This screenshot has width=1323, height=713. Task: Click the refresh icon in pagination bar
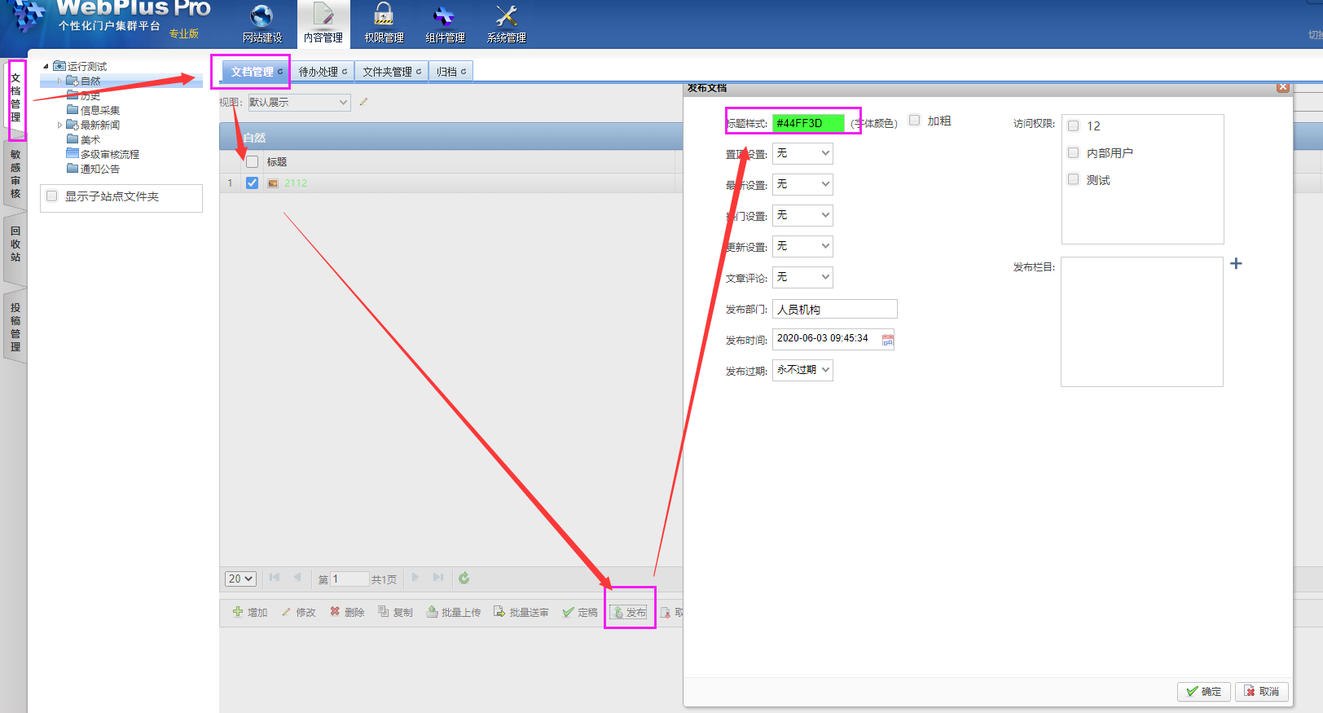pyautogui.click(x=464, y=579)
